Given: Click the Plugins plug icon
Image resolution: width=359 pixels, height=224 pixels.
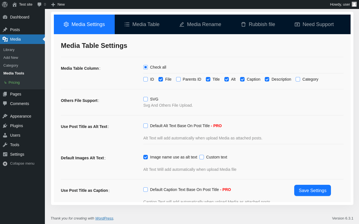Looking at the screenshot, I should point(5,126).
